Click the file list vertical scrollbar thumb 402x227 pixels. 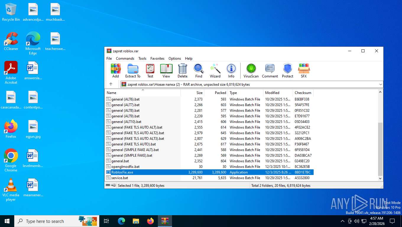pyautogui.click(x=380, y=149)
